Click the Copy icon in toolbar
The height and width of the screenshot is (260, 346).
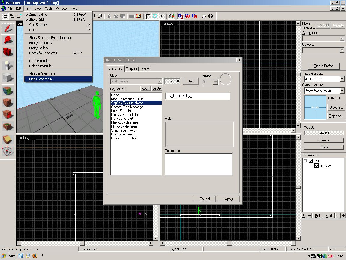pyautogui.click(x=116, y=16)
